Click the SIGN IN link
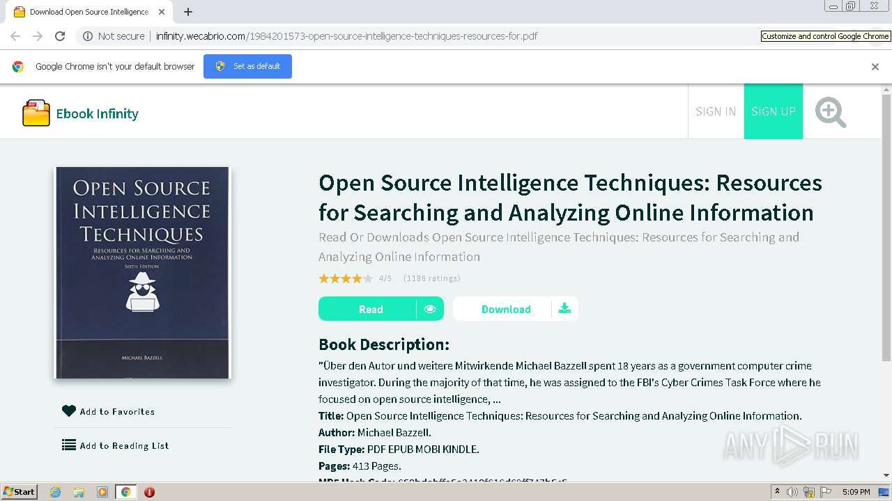The image size is (892, 501). 716,111
